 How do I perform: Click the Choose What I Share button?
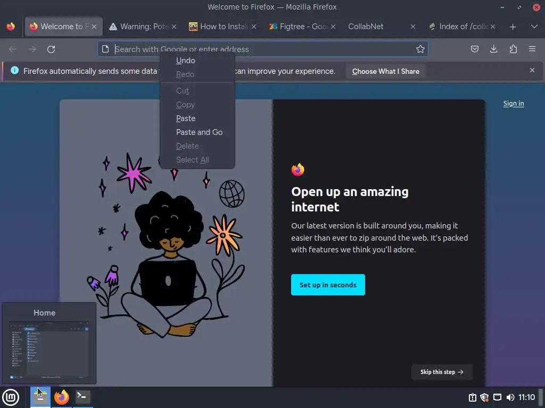point(385,71)
